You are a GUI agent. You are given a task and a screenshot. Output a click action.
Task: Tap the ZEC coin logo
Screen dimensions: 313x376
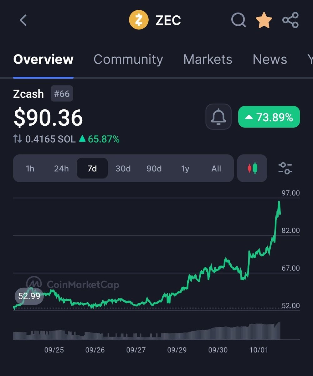click(x=139, y=20)
